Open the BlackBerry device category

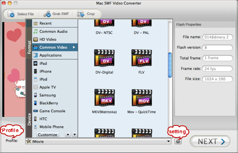click(x=55, y=103)
